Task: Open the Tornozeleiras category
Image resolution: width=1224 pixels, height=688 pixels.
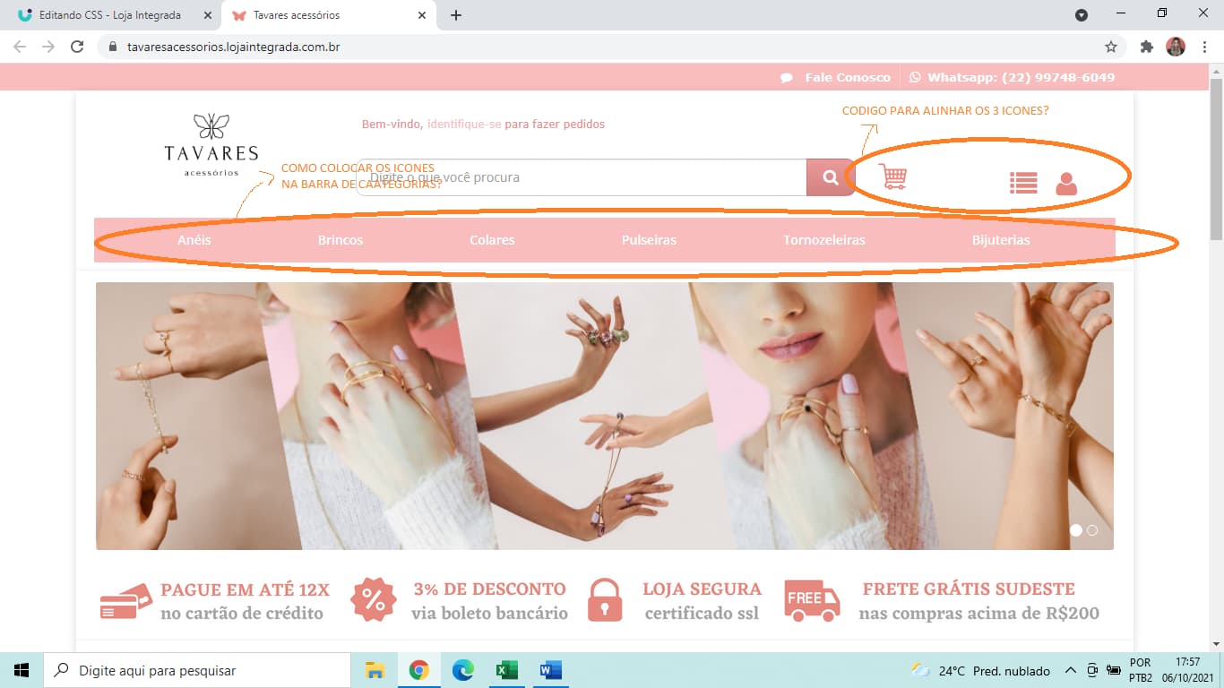Action: point(824,240)
